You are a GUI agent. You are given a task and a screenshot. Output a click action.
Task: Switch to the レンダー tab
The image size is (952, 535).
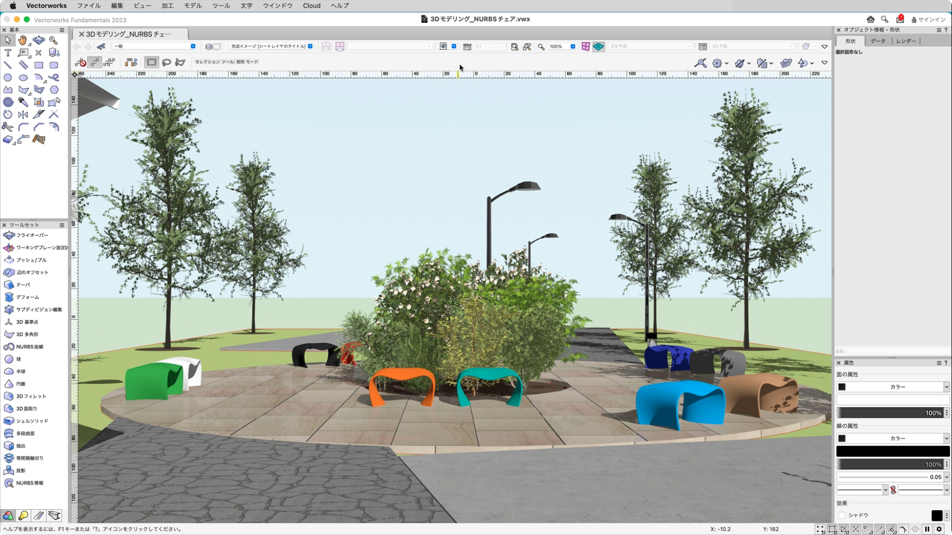click(906, 41)
